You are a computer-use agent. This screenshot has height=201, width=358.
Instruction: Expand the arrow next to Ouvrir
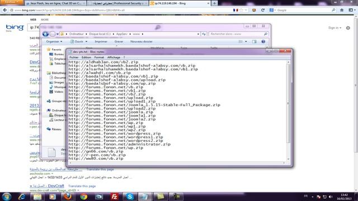point(86,41)
